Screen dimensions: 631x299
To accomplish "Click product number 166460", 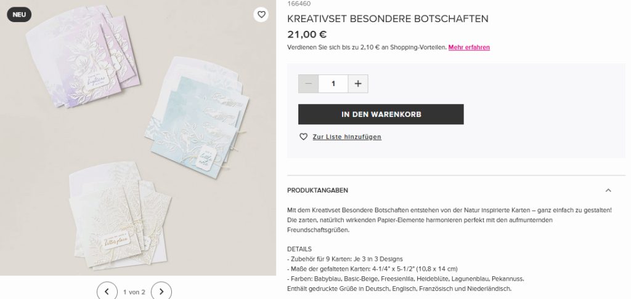I will (299, 4).
